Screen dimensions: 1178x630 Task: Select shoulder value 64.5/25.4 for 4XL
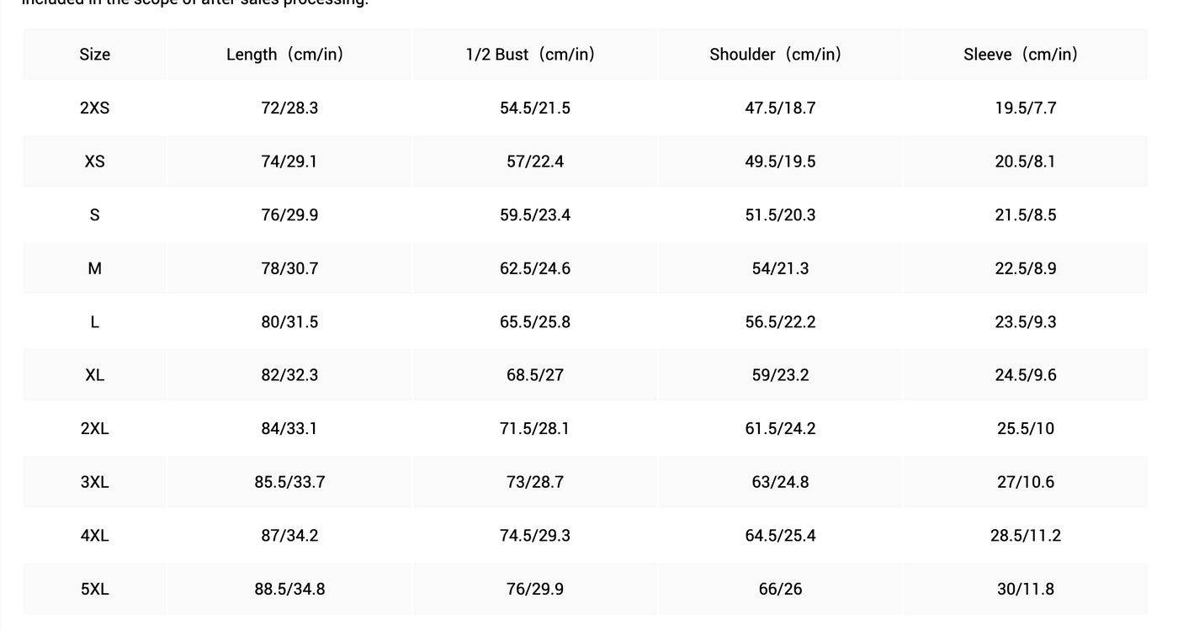coord(780,535)
